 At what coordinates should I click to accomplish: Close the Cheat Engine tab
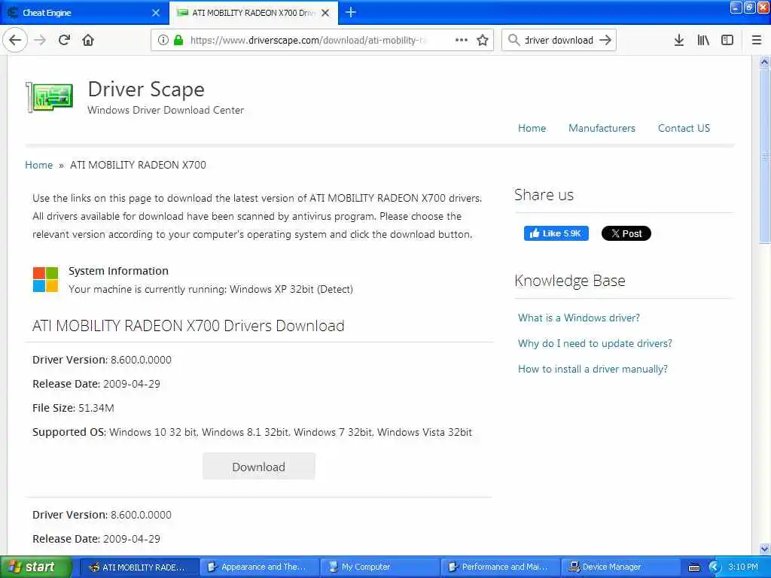156,13
